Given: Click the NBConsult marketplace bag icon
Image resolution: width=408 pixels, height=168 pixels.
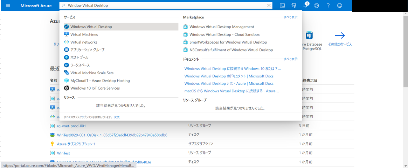Looking at the screenshot, I should click(x=186, y=50).
